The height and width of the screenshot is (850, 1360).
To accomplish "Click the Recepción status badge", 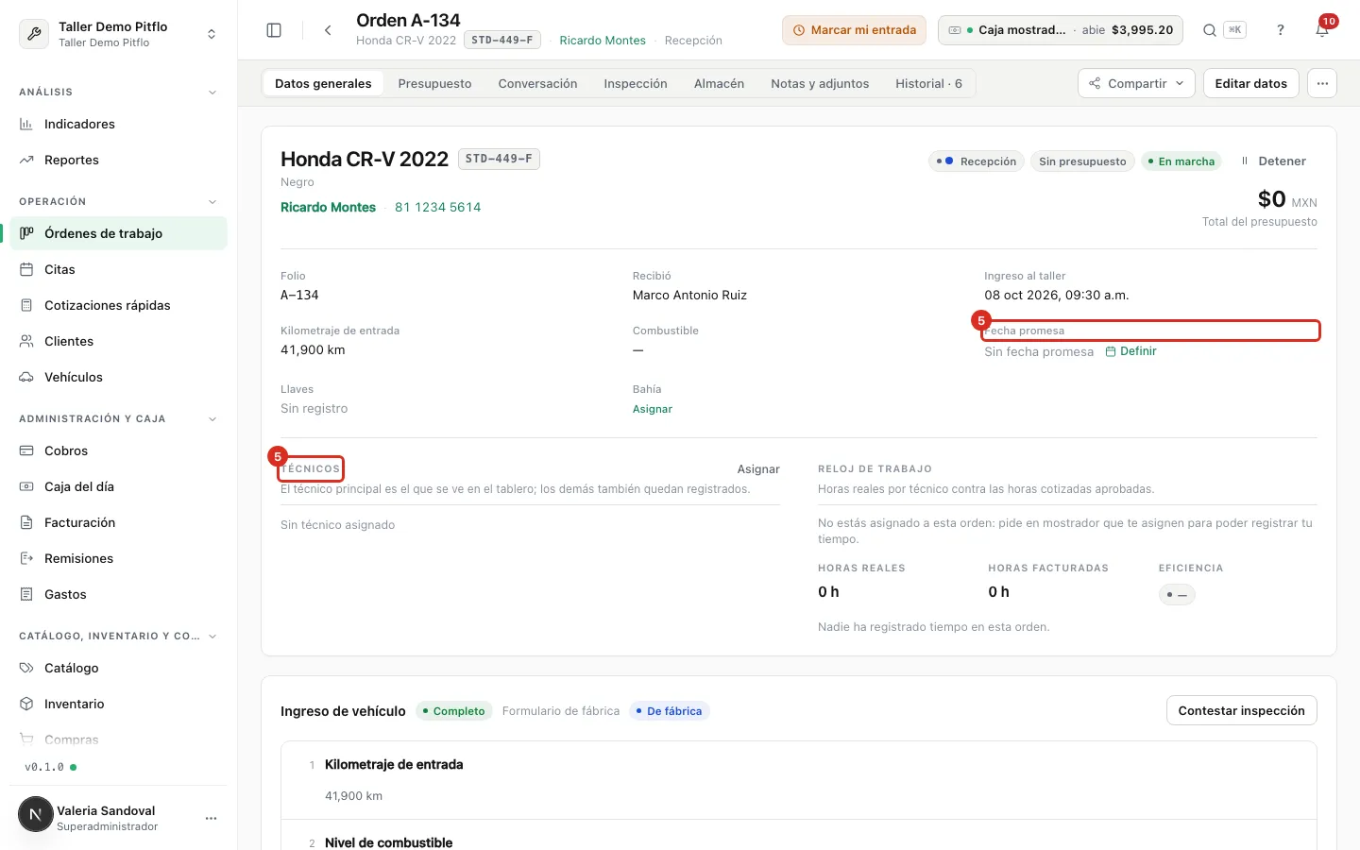I will (x=977, y=161).
